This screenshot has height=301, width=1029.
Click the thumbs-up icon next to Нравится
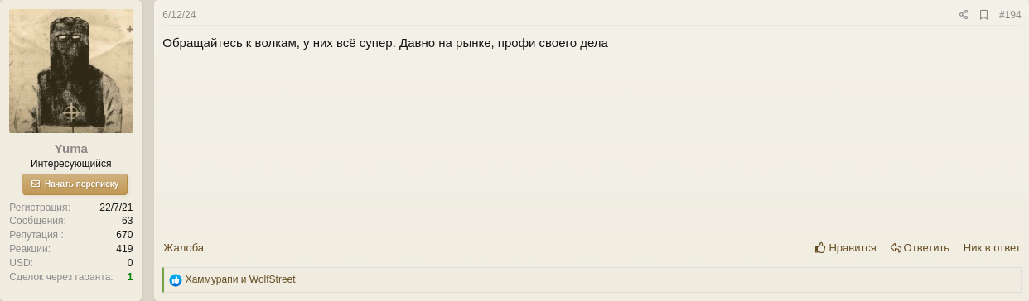820,247
